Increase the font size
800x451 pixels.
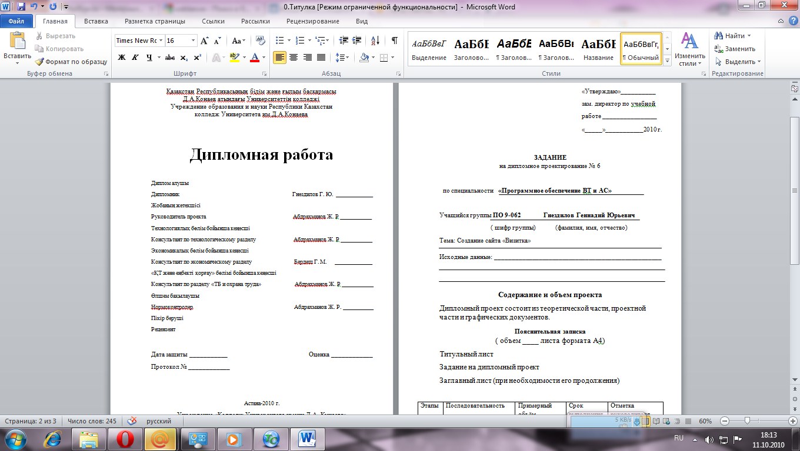[x=205, y=41]
